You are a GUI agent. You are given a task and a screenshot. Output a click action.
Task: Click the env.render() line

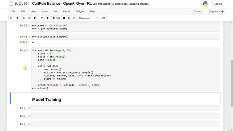[x=52, y=69]
